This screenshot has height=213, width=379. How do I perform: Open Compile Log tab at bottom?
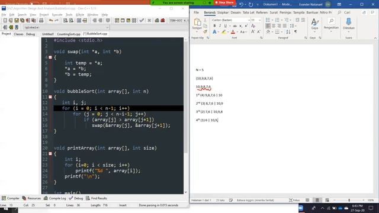tap(55, 198)
